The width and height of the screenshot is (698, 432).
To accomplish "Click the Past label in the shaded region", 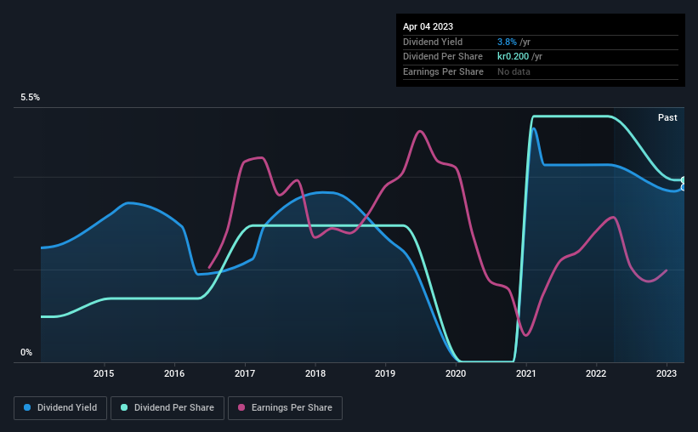I will (x=667, y=117).
